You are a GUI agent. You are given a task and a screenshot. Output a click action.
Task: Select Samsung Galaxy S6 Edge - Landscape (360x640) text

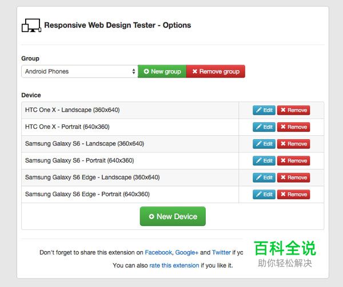[x=92, y=177]
